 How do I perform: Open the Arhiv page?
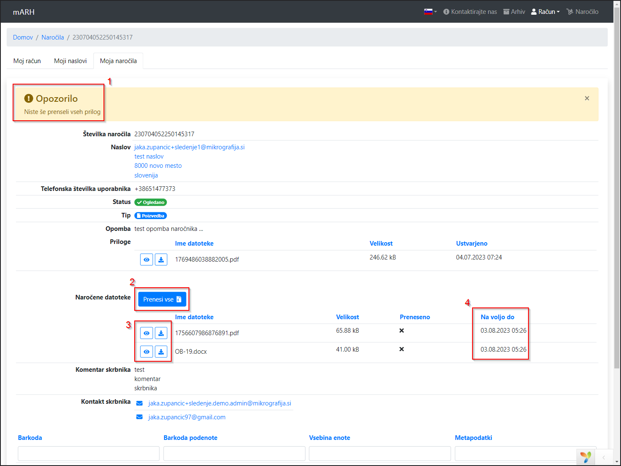pyautogui.click(x=514, y=12)
